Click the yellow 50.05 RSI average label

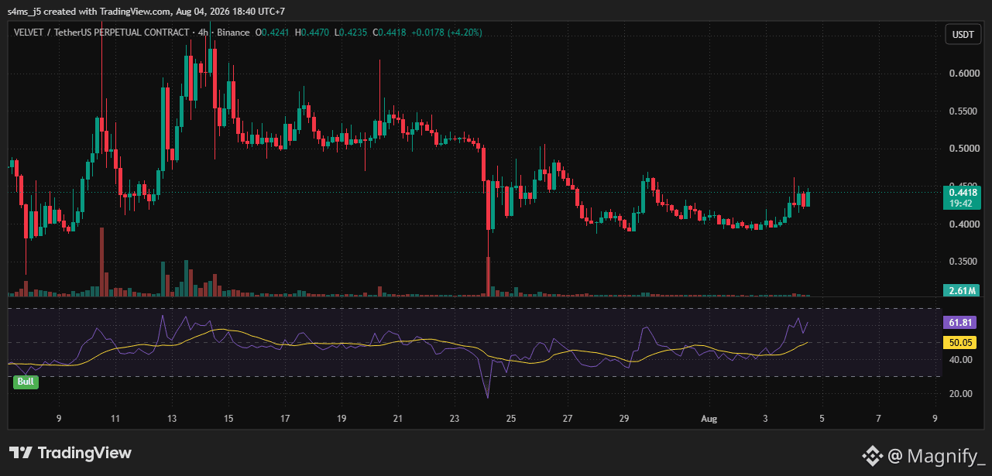960,342
